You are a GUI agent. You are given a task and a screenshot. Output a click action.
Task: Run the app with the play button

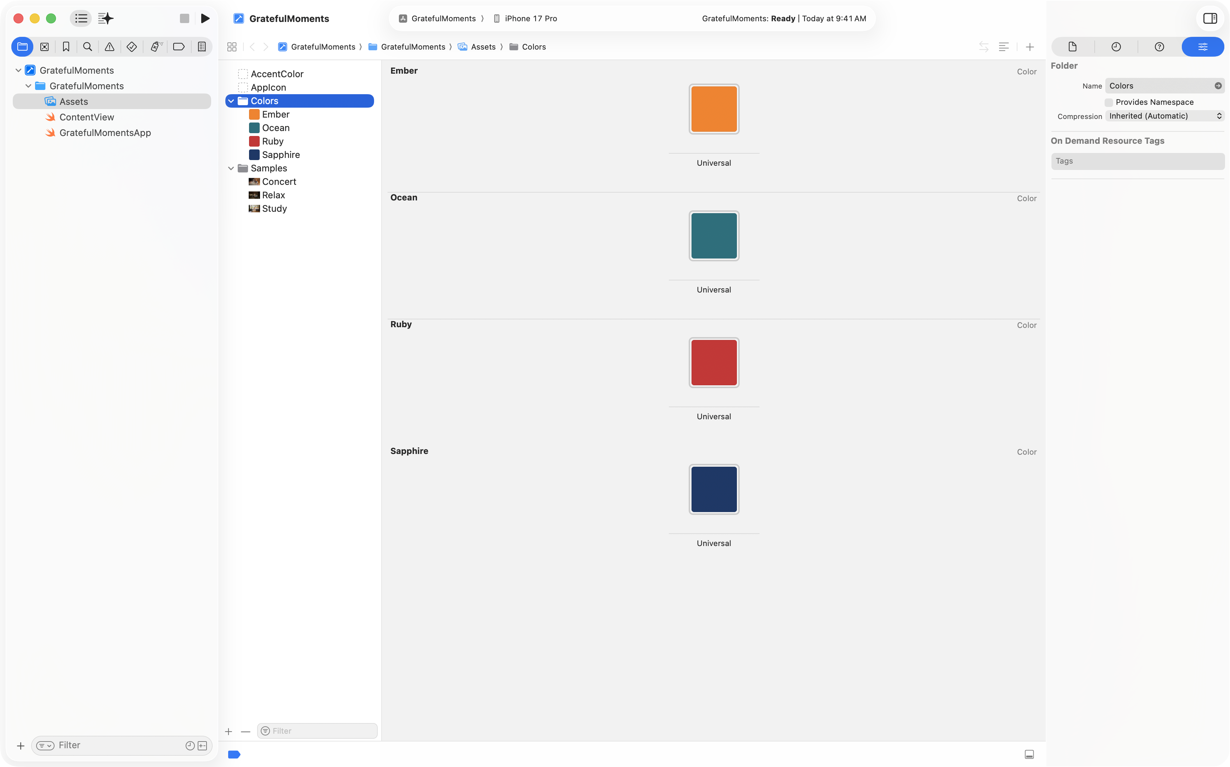tap(205, 18)
